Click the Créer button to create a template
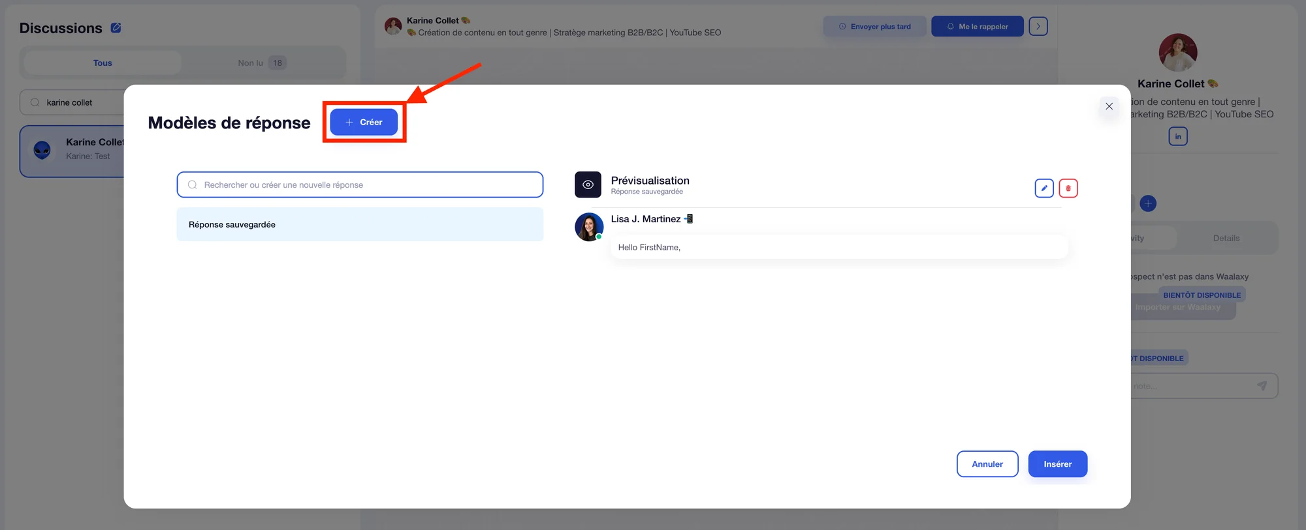This screenshot has height=530, width=1306. [x=364, y=122]
